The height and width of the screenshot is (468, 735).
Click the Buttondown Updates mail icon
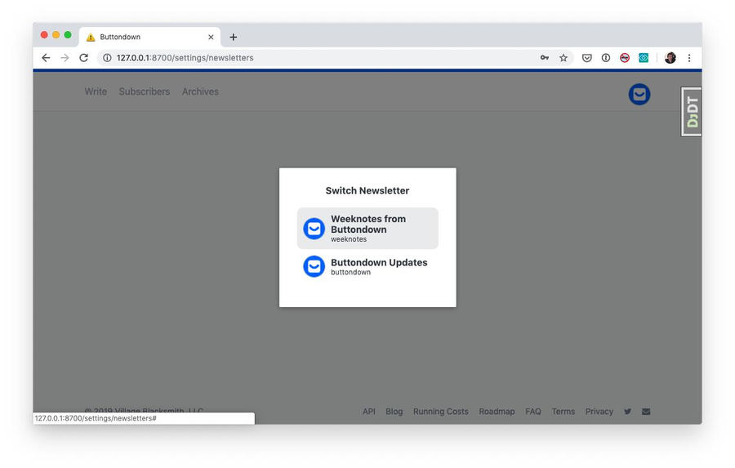314,266
